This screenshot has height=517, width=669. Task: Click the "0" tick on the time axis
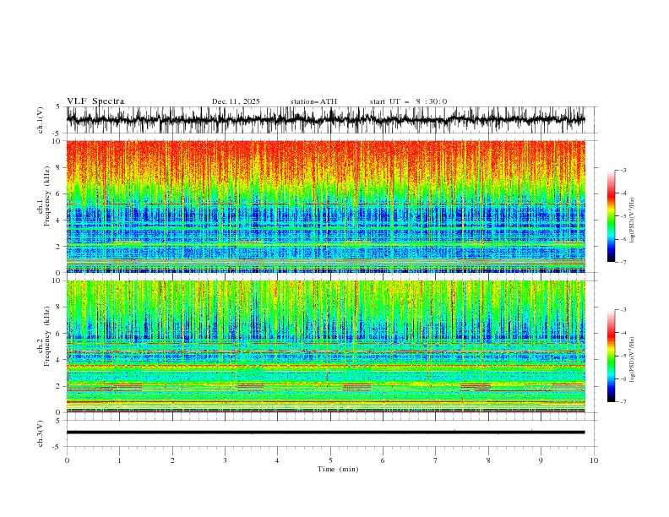67,460
